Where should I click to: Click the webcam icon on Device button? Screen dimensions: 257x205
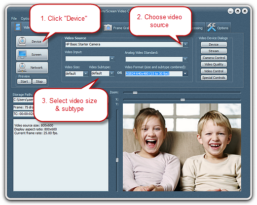pos(22,41)
